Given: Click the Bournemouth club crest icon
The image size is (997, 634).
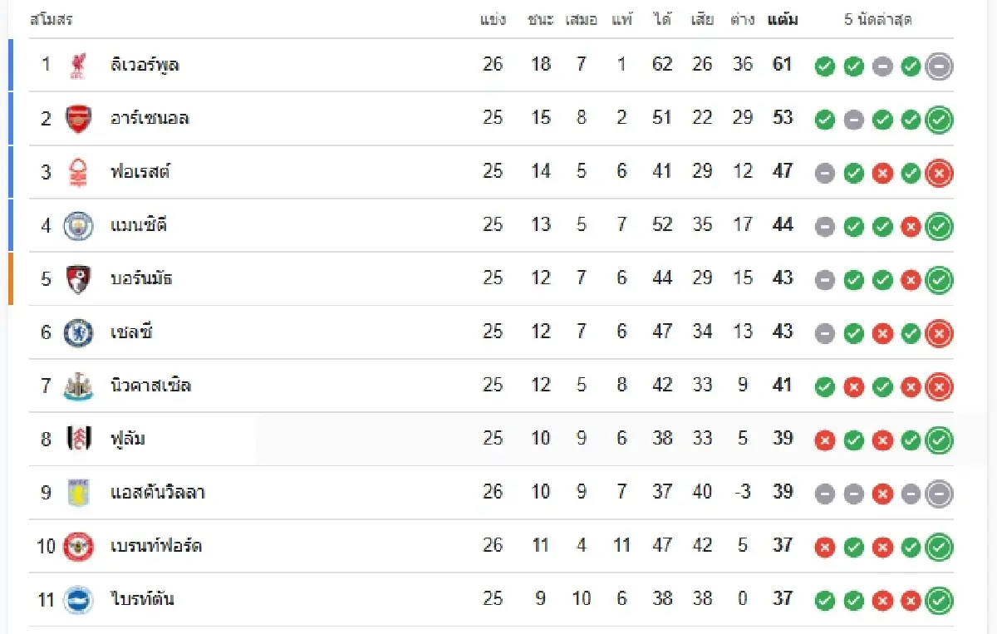Looking at the screenshot, I should click(78, 279).
